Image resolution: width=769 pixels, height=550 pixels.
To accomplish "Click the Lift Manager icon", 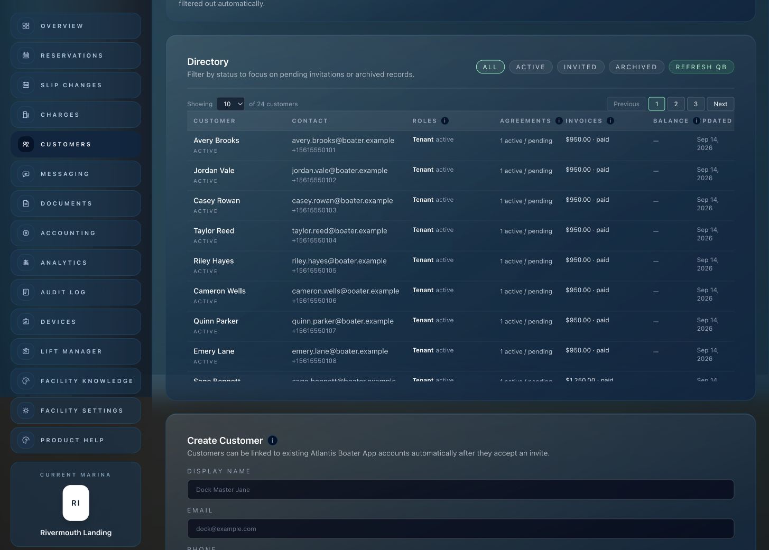I will [26, 351].
